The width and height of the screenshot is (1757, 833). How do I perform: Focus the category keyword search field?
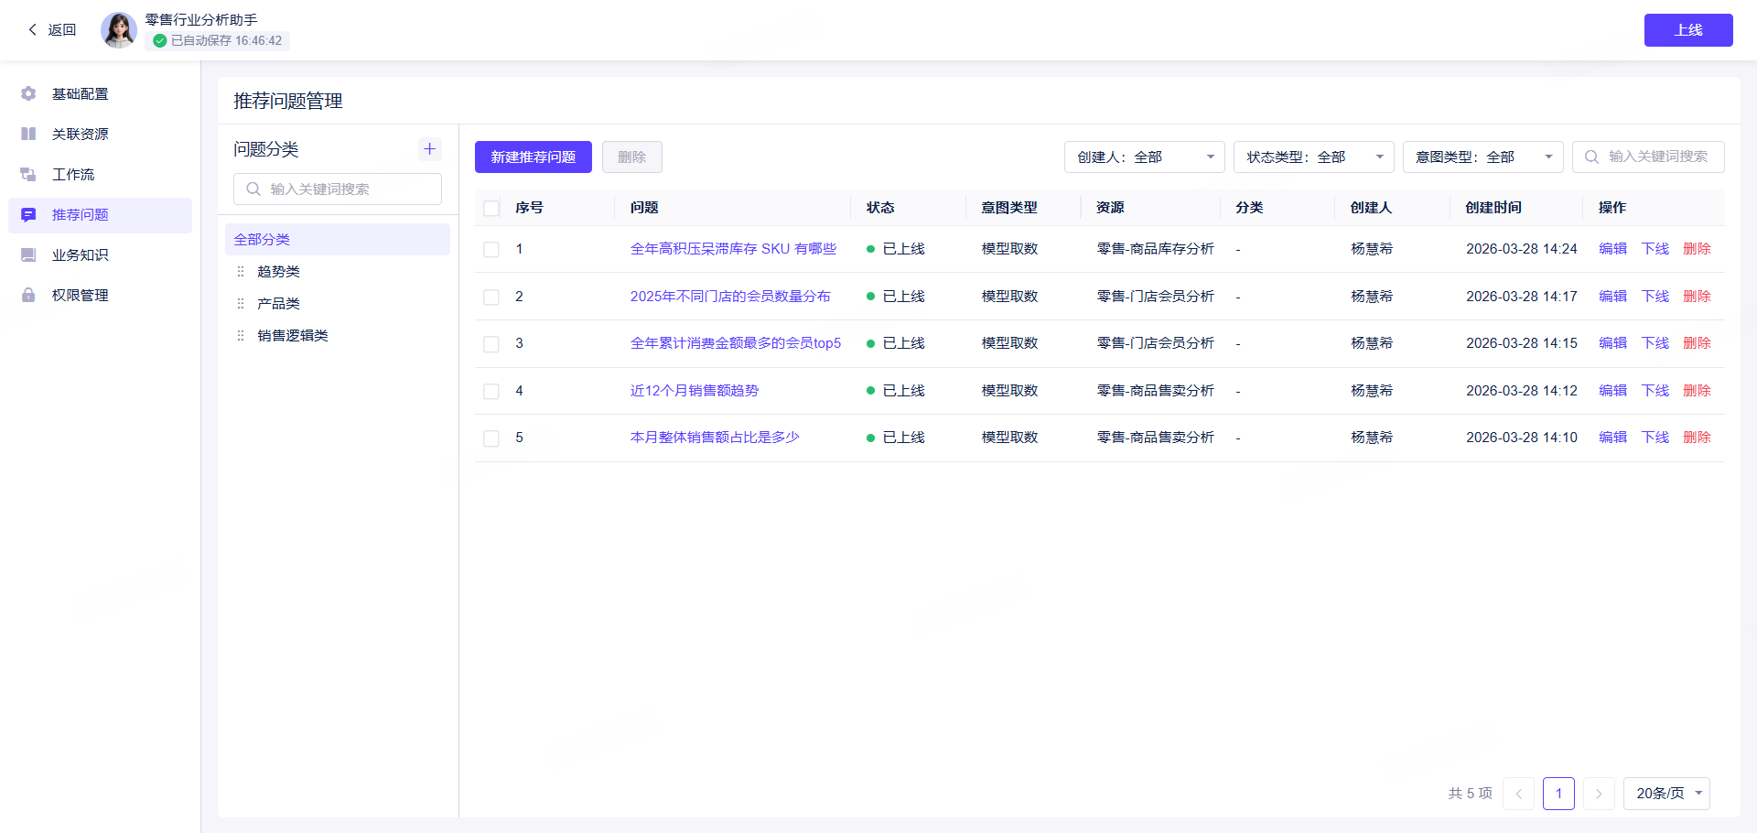tap(338, 189)
